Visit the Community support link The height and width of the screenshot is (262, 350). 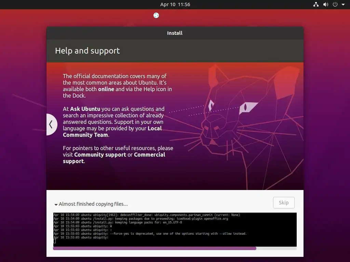point(100,155)
